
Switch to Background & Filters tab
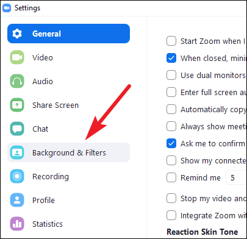(x=68, y=152)
